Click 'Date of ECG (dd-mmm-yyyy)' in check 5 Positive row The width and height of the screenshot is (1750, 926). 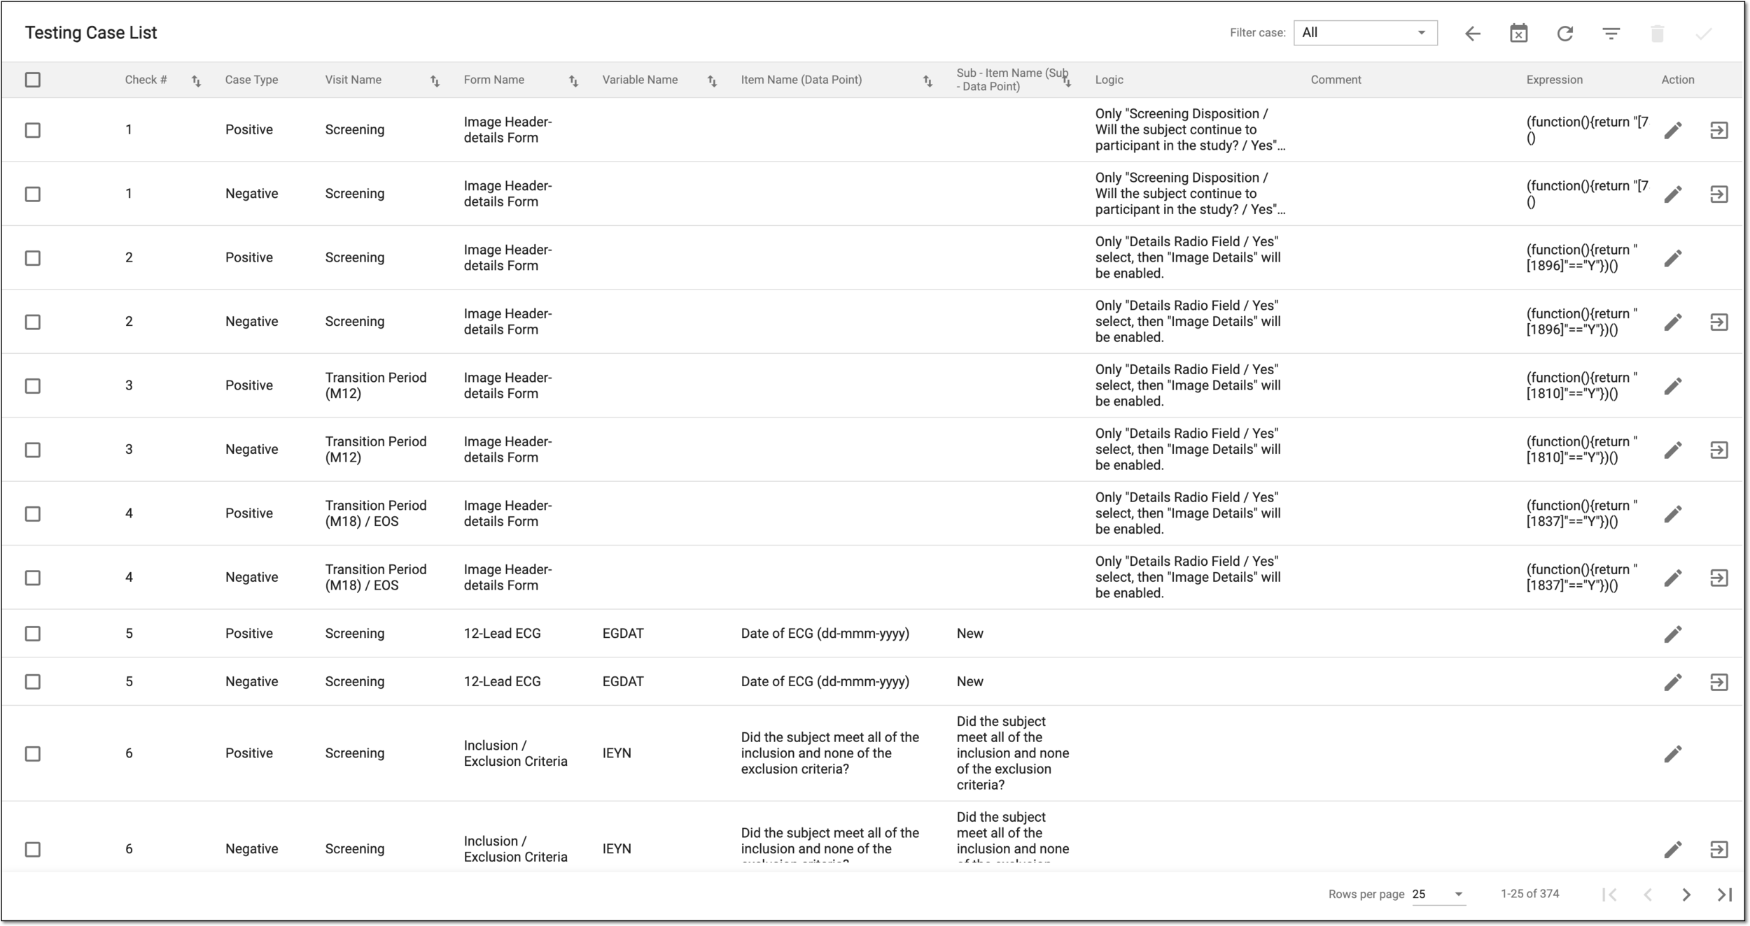tap(825, 634)
